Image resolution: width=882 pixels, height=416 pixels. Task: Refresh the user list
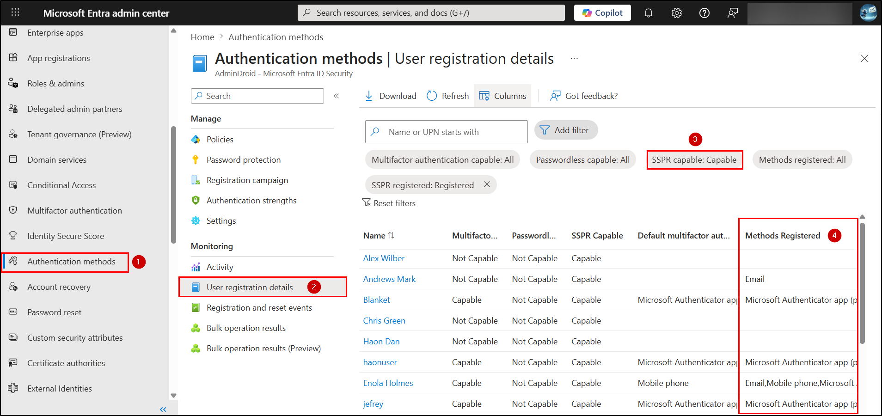(447, 96)
